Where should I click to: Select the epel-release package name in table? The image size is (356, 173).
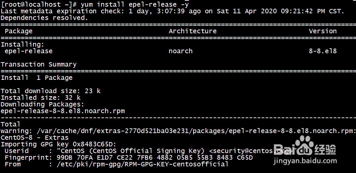(28, 51)
